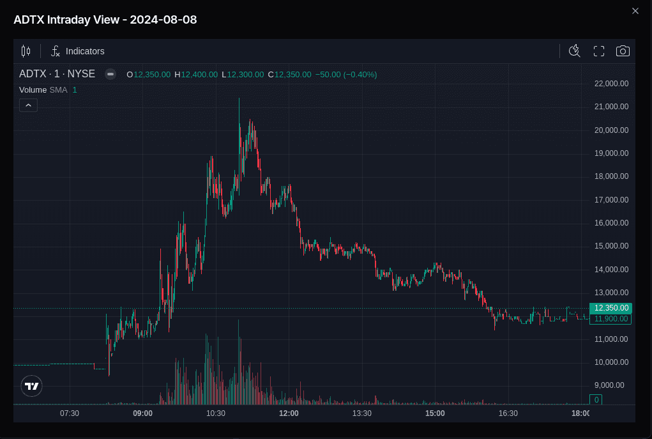
Task: Click the 20,000.00 price scale label
Action: pyautogui.click(x=611, y=130)
